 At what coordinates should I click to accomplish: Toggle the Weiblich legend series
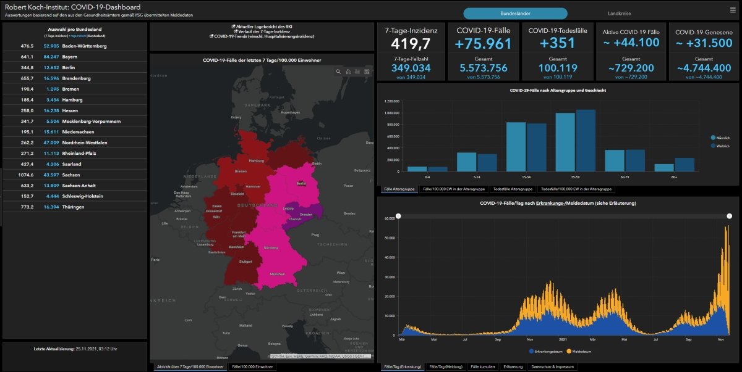(714, 146)
